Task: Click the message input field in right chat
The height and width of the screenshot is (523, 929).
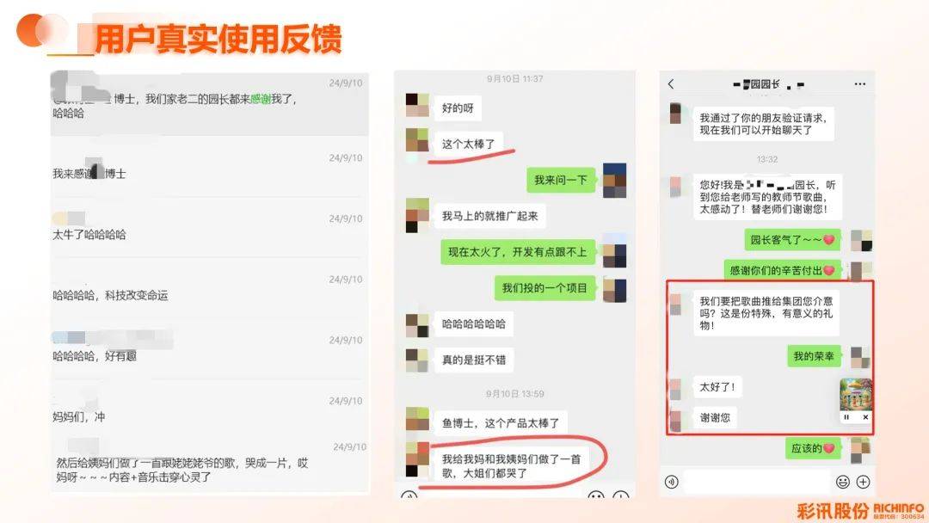Action: coord(757,482)
